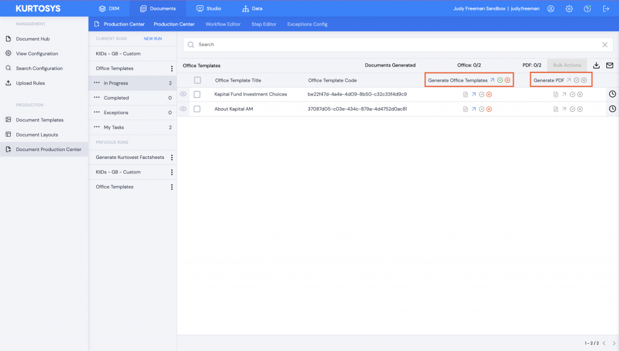Click blue arrow for About Kapital AM
This screenshot has width=619, height=351.
[474, 109]
